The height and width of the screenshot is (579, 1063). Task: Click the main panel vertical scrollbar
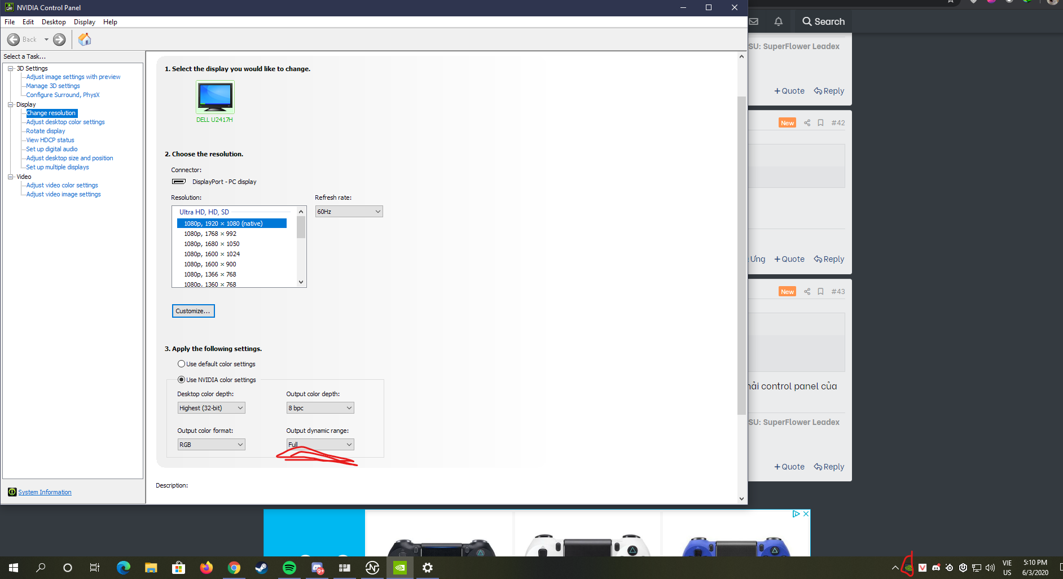coord(741,256)
